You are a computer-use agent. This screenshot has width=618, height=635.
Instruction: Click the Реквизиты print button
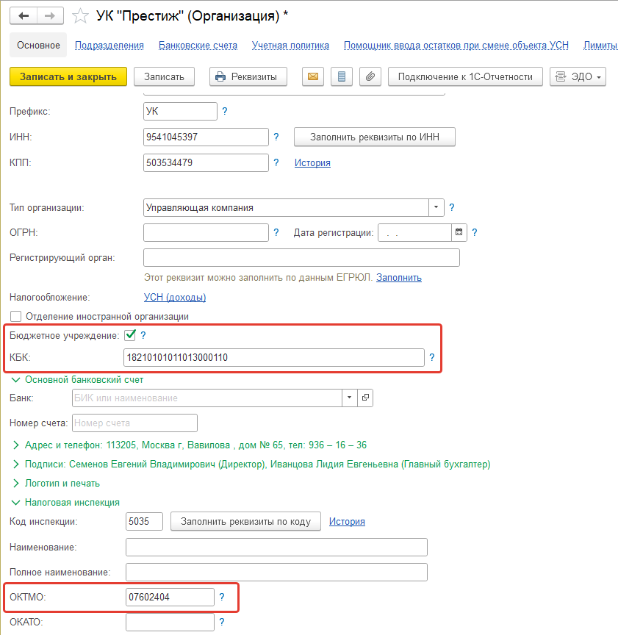point(248,76)
